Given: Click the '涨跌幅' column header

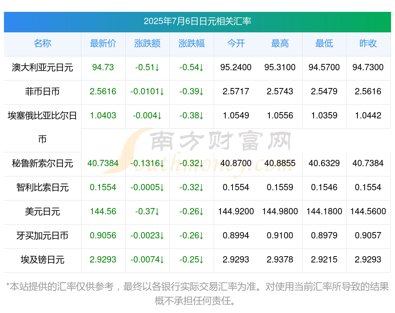Looking at the screenshot, I should click(x=192, y=43).
